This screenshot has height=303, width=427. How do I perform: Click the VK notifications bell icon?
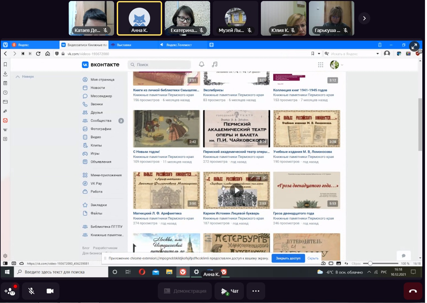201,65
